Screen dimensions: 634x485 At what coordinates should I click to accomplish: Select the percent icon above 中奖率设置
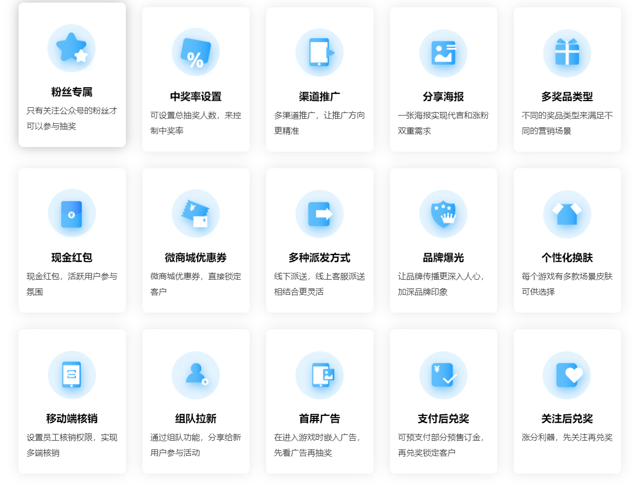[196, 52]
